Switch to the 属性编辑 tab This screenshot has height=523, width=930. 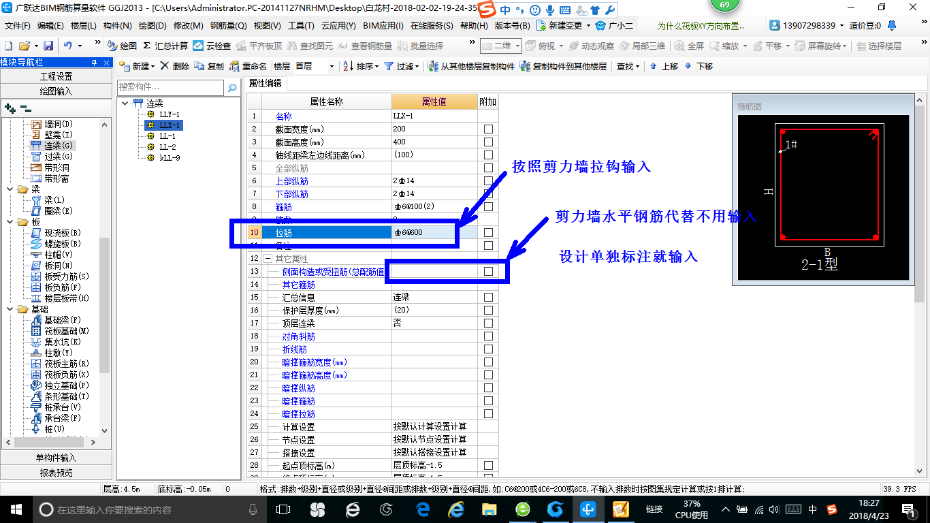[x=265, y=83]
